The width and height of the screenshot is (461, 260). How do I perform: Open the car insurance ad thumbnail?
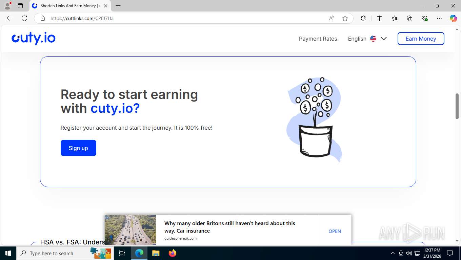131,230
